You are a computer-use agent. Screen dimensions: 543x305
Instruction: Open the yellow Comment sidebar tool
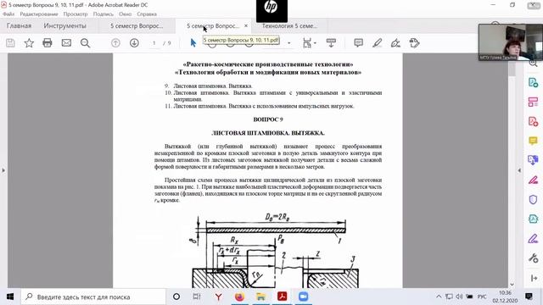tap(533, 141)
